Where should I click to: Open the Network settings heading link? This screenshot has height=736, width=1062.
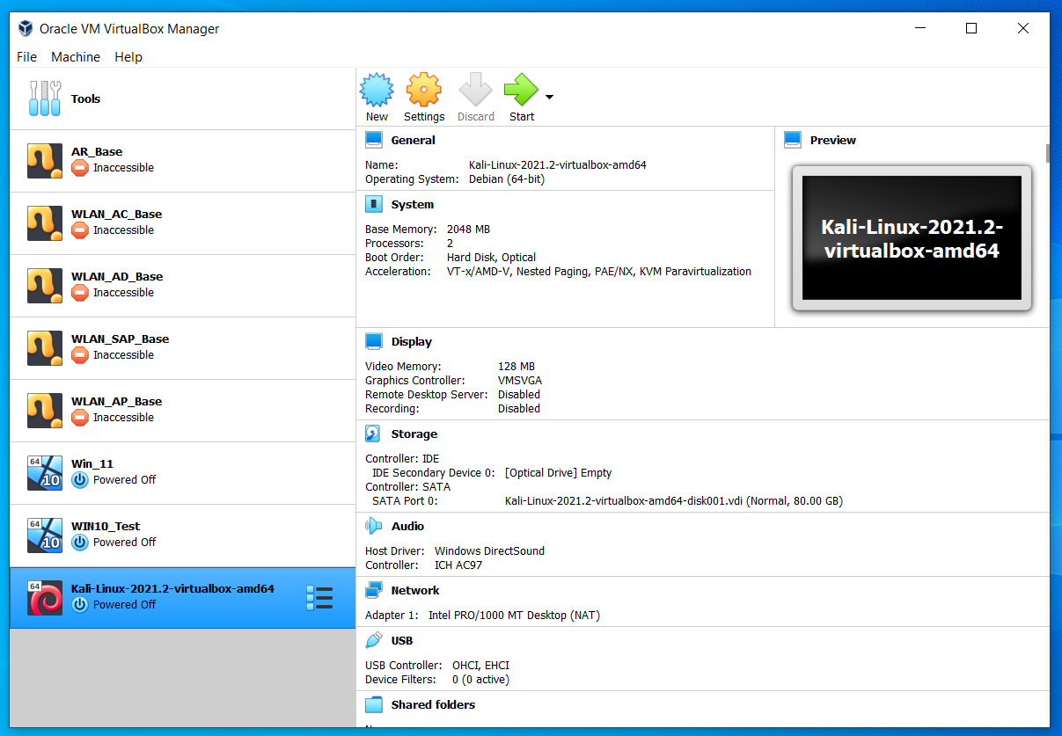coord(415,590)
